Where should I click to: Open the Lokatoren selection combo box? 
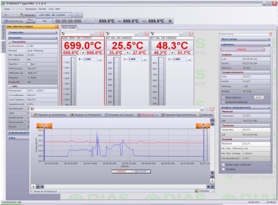click(242, 50)
